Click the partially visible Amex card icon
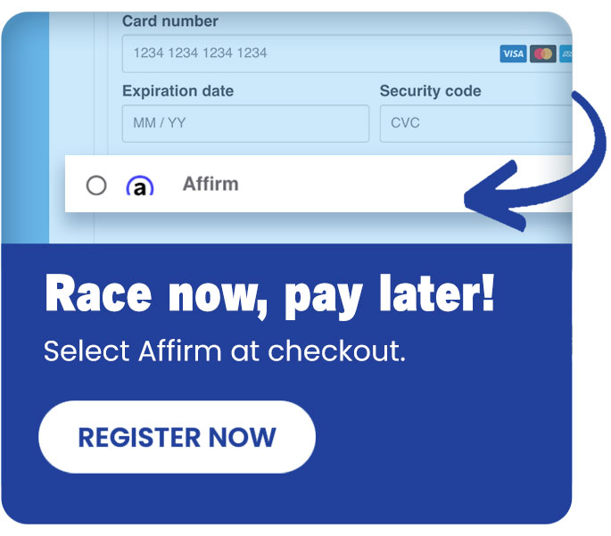 [x=565, y=54]
